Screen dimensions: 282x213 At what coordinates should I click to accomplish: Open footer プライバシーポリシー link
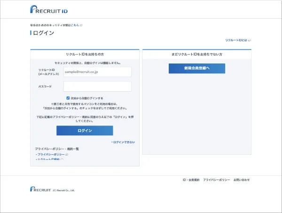[x=216, y=180]
